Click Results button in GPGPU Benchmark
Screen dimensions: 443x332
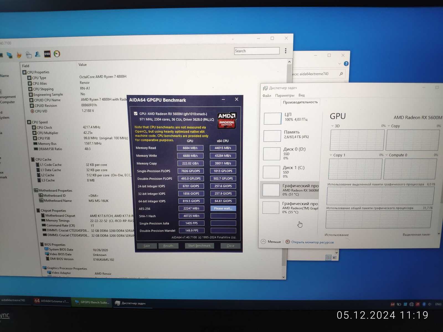[168, 246]
